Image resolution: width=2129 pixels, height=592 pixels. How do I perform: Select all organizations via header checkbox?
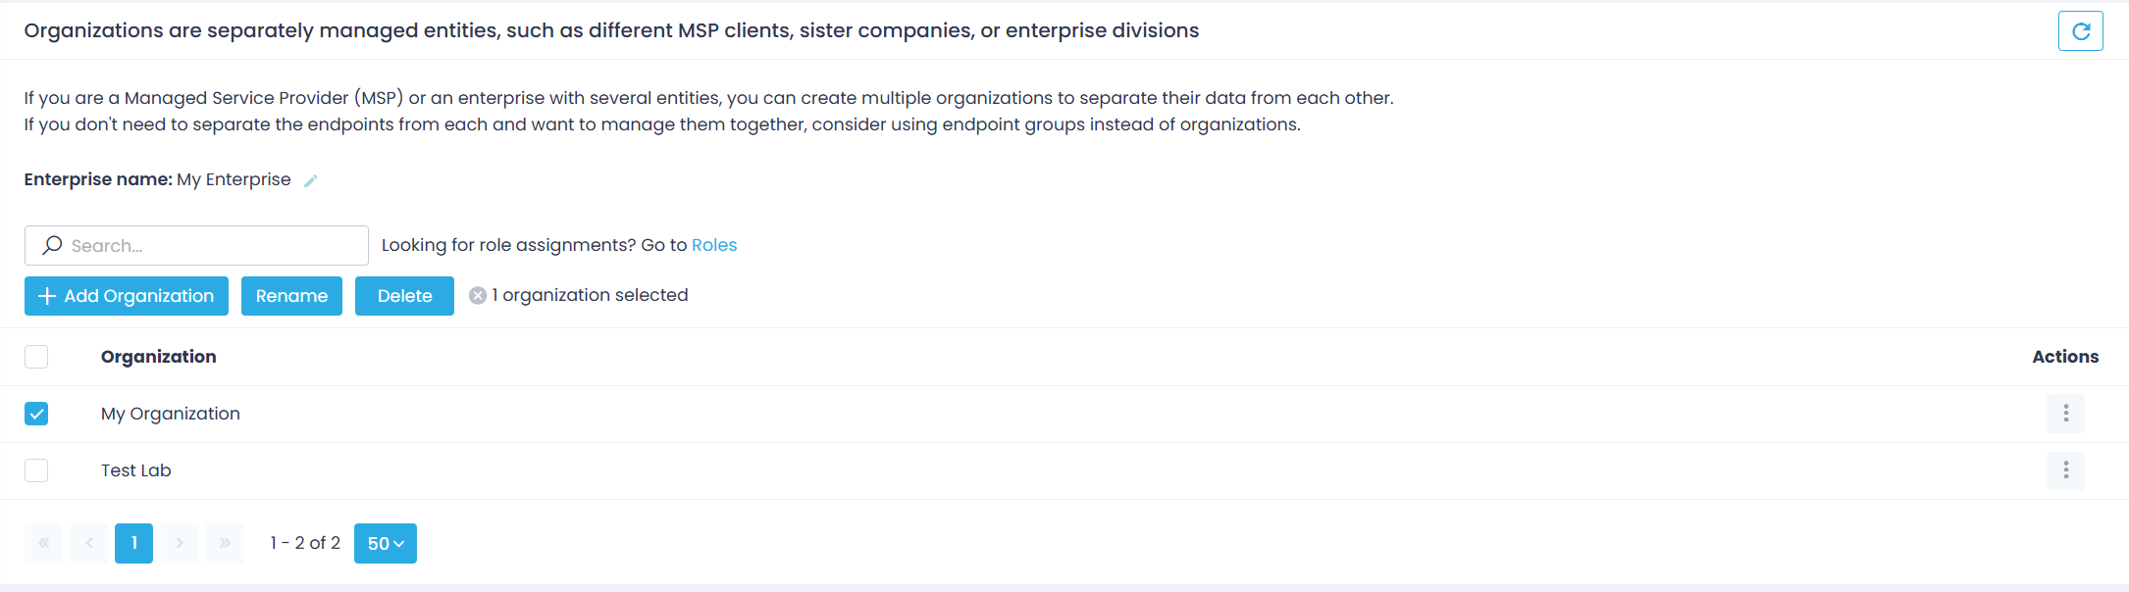[x=36, y=356]
